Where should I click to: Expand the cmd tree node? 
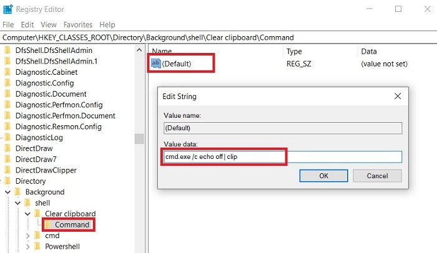27,236
